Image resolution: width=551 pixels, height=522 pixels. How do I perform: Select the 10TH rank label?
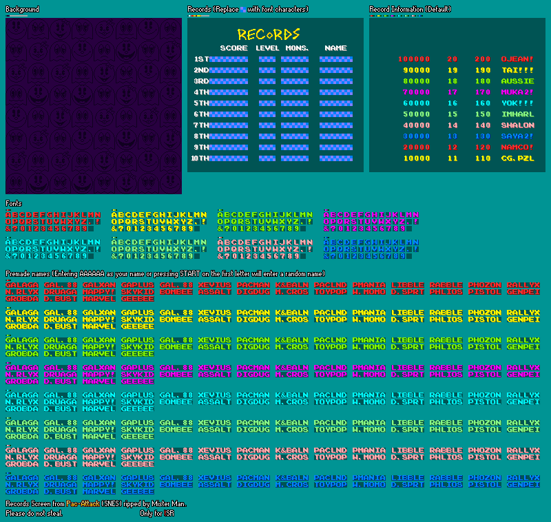200,158
